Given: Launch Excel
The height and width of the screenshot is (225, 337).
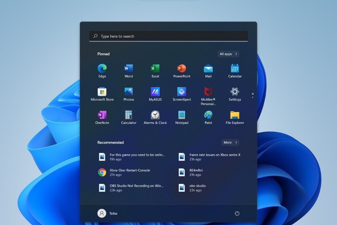Looking at the screenshot, I should 155,70.
